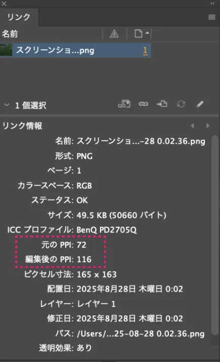Click the Relink chain icon
The image size is (220, 362).
pyautogui.click(x=143, y=104)
